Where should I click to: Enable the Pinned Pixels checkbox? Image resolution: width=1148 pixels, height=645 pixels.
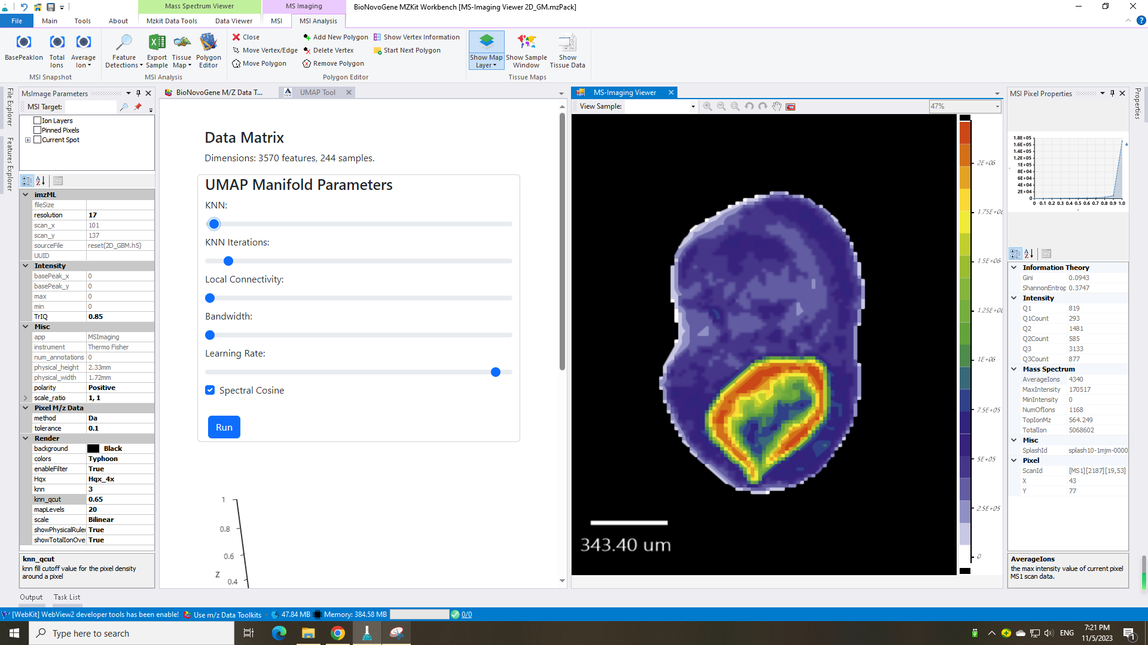click(38, 130)
